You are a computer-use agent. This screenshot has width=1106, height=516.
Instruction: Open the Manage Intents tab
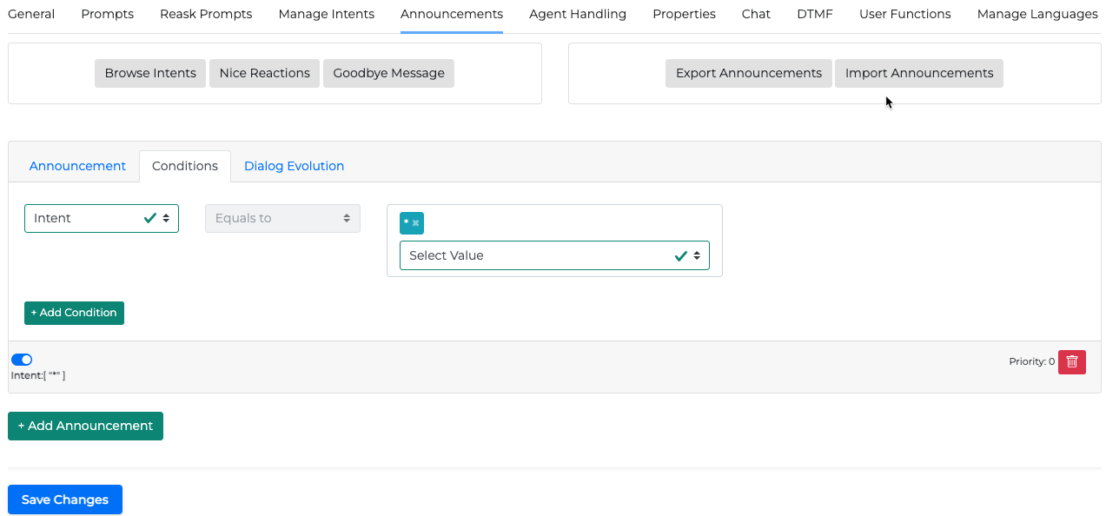(x=326, y=14)
